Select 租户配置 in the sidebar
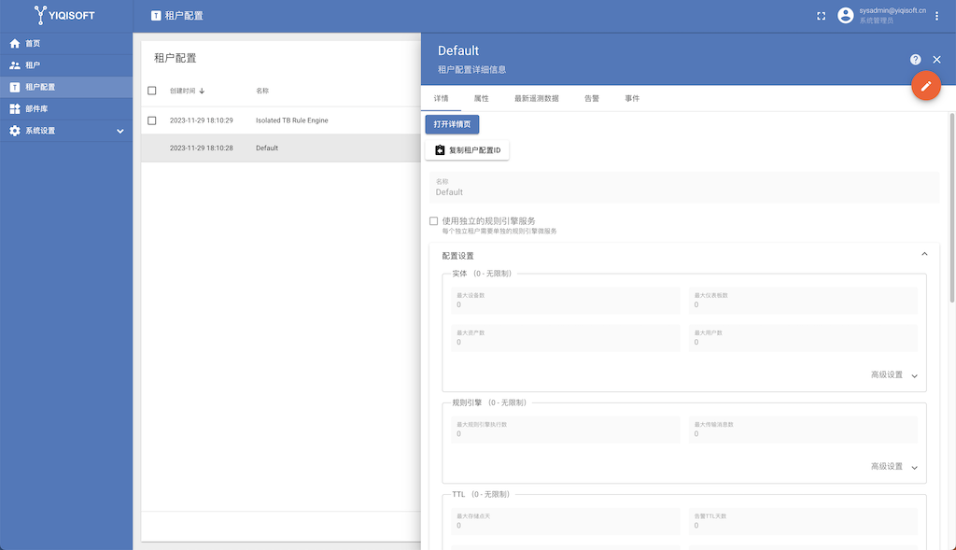 coord(66,87)
